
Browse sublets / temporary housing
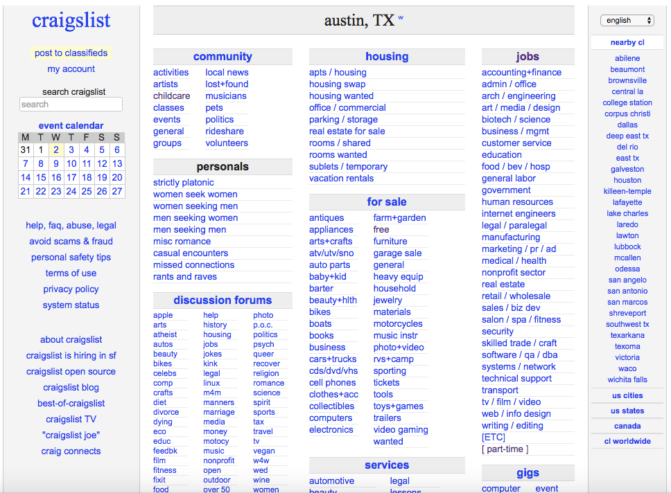(349, 166)
